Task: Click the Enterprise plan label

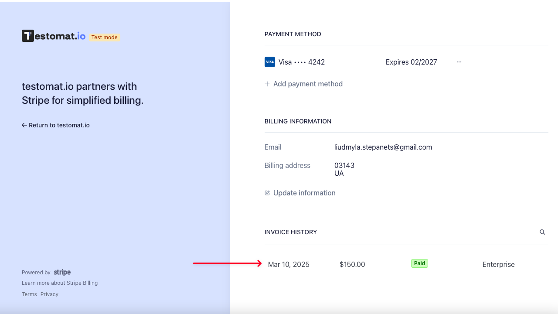Action: tap(499, 264)
